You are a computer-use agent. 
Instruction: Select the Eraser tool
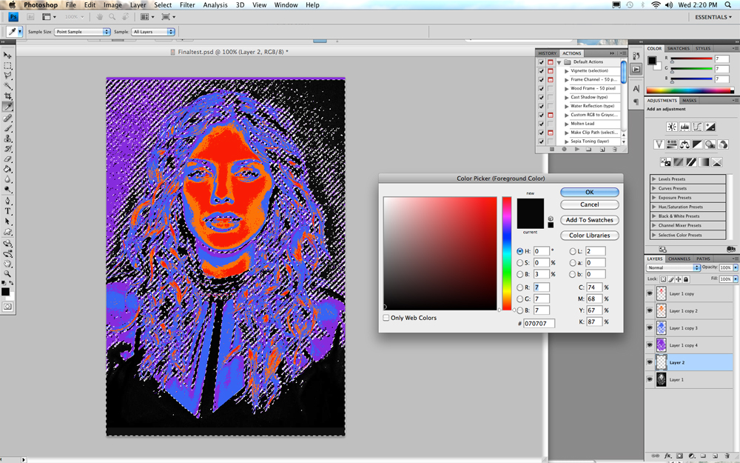7,159
